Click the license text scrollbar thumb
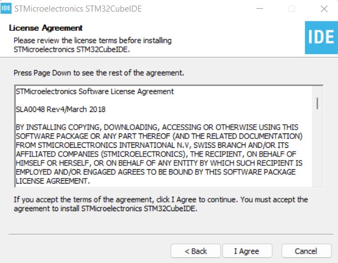338x263 pixels. [x=317, y=103]
